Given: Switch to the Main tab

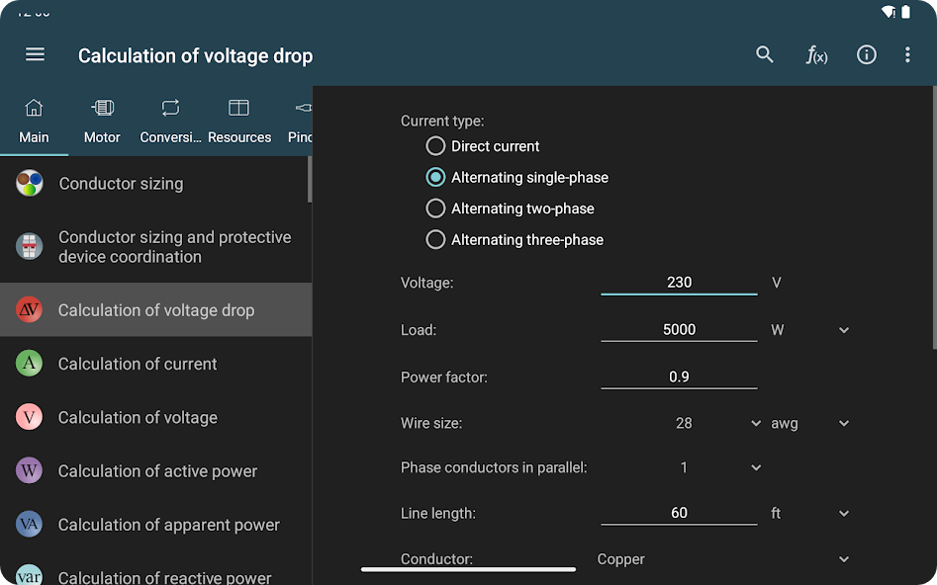Looking at the screenshot, I should [x=34, y=122].
